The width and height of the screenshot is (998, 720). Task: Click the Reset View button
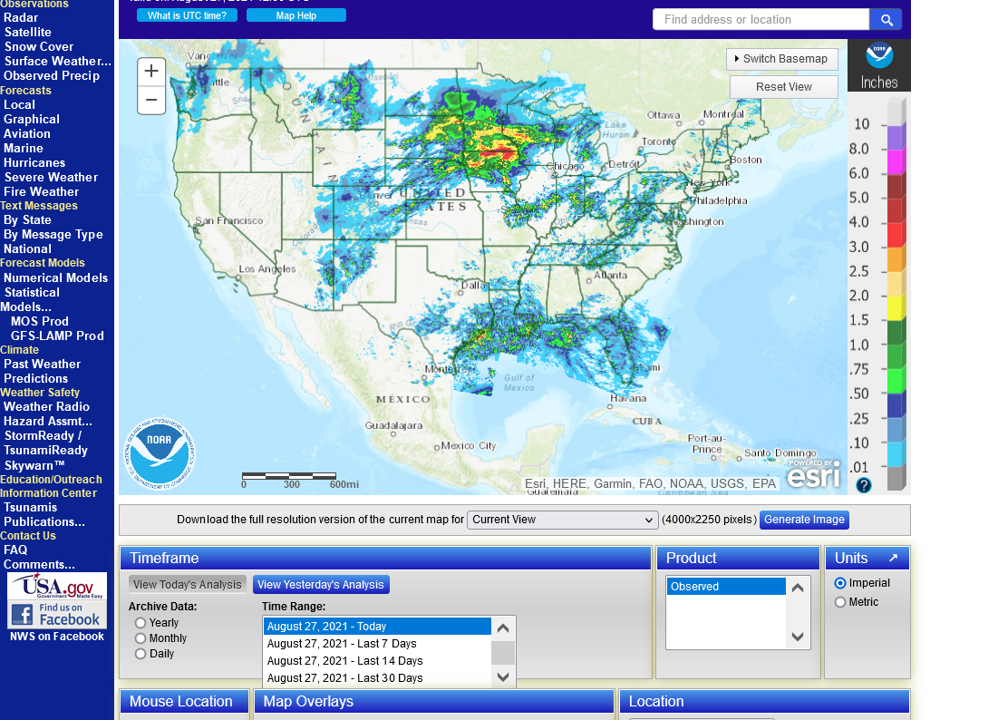(x=783, y=86)
